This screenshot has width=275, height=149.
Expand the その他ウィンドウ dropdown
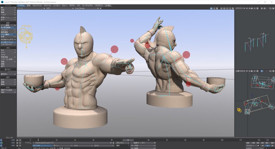point(8,39)
